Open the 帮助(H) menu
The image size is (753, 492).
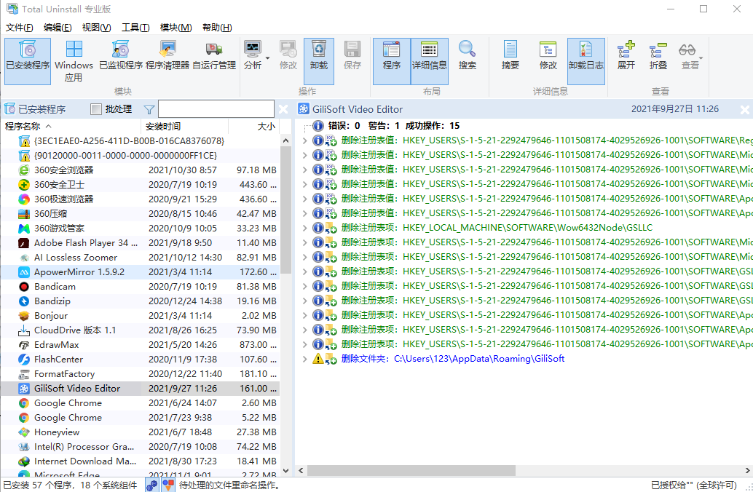click(x=217, y=28)
